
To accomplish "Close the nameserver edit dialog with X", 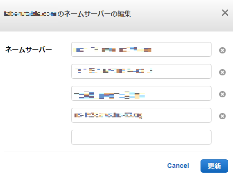I will coord(225,13).
